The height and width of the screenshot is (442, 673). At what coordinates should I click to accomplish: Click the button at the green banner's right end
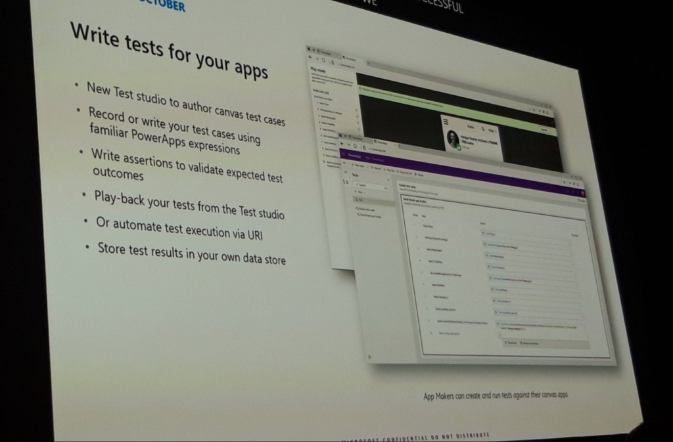544,129
